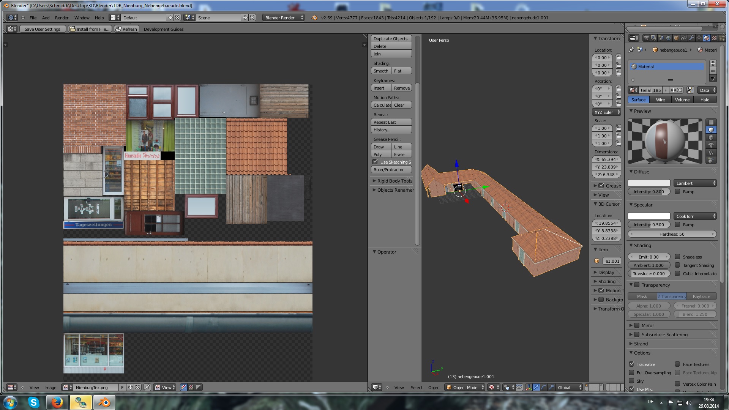Open the Object Mode dropdown
The width and height of the screenshot is (729, 410).
pyautogui.click(x=465, y=387)
